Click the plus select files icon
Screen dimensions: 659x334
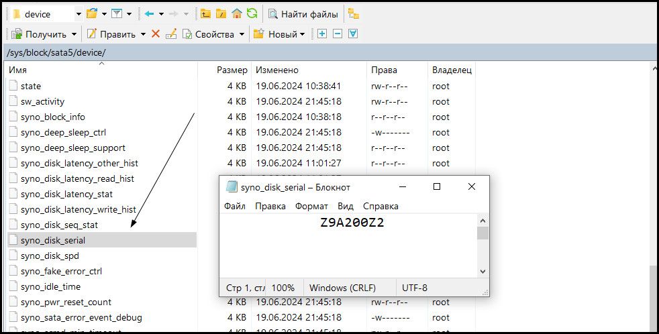click(322, 34)
